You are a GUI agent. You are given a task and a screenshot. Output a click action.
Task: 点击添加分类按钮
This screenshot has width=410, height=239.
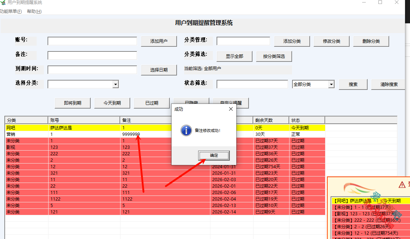click(x=292, y=41)
